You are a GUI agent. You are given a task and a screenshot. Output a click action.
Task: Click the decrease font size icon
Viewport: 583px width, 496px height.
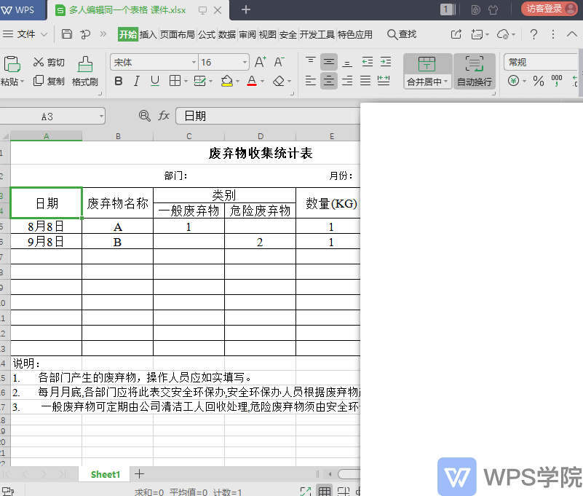[x=279, y=62]
